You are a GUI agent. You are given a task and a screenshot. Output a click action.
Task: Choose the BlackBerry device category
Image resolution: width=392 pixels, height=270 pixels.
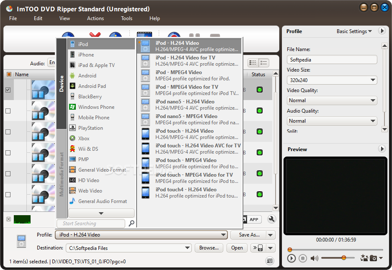pyautogui.click(x=101, y=97)
